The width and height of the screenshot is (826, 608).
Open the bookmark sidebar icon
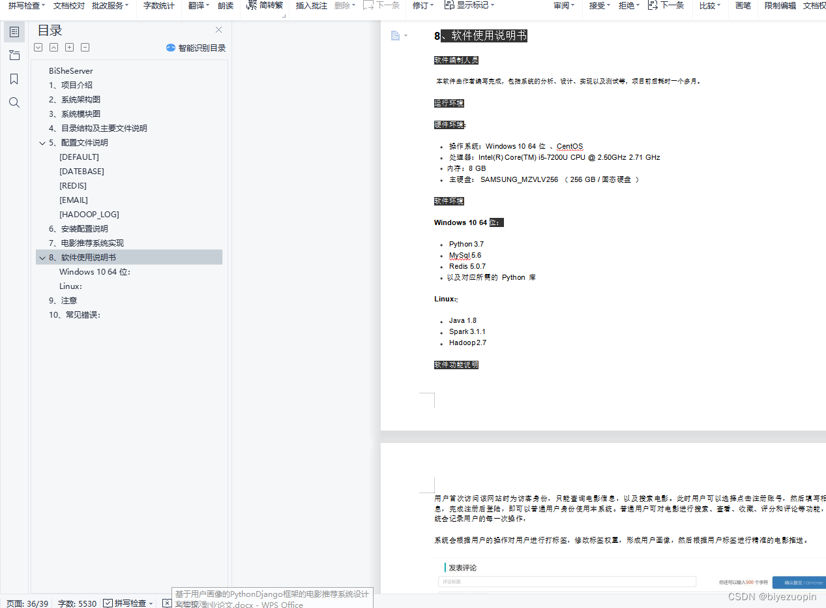click(x=14, y=79)
